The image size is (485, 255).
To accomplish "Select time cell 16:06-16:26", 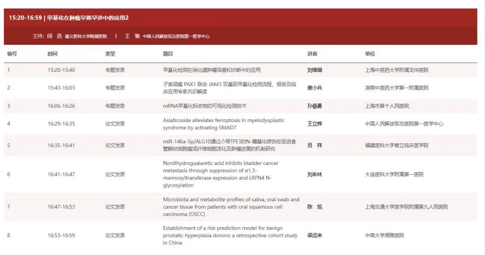I will [61, 106].
